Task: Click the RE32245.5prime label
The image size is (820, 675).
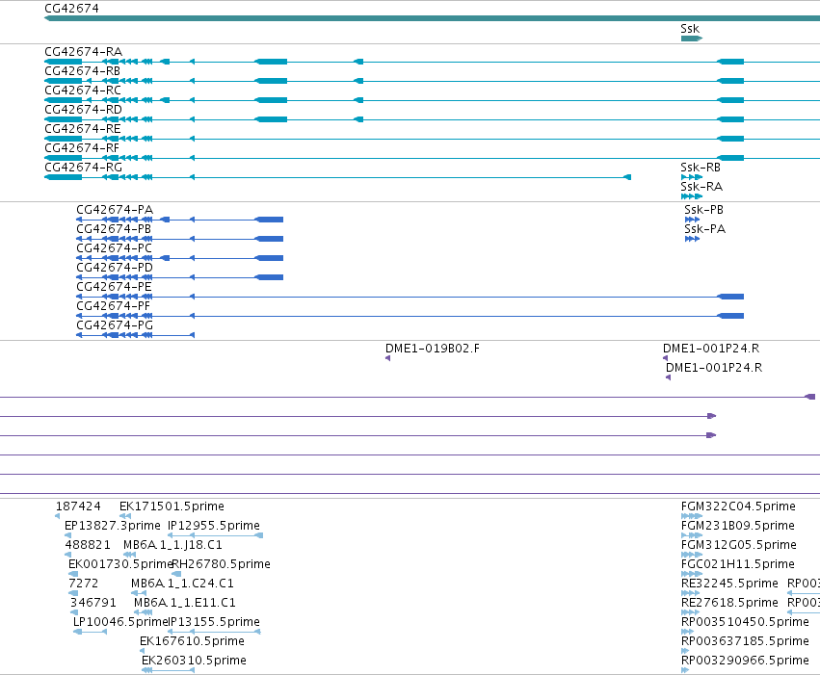Action: (x=729, y=584)
